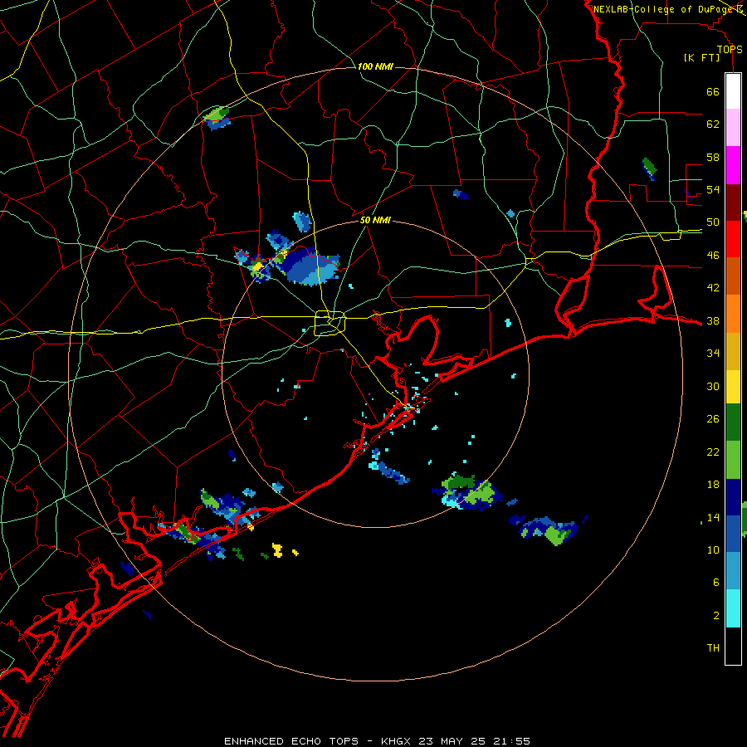Click the legend value 10
Image resolution: width=747 pixels, height=747 pixels.
click(713, 549)
